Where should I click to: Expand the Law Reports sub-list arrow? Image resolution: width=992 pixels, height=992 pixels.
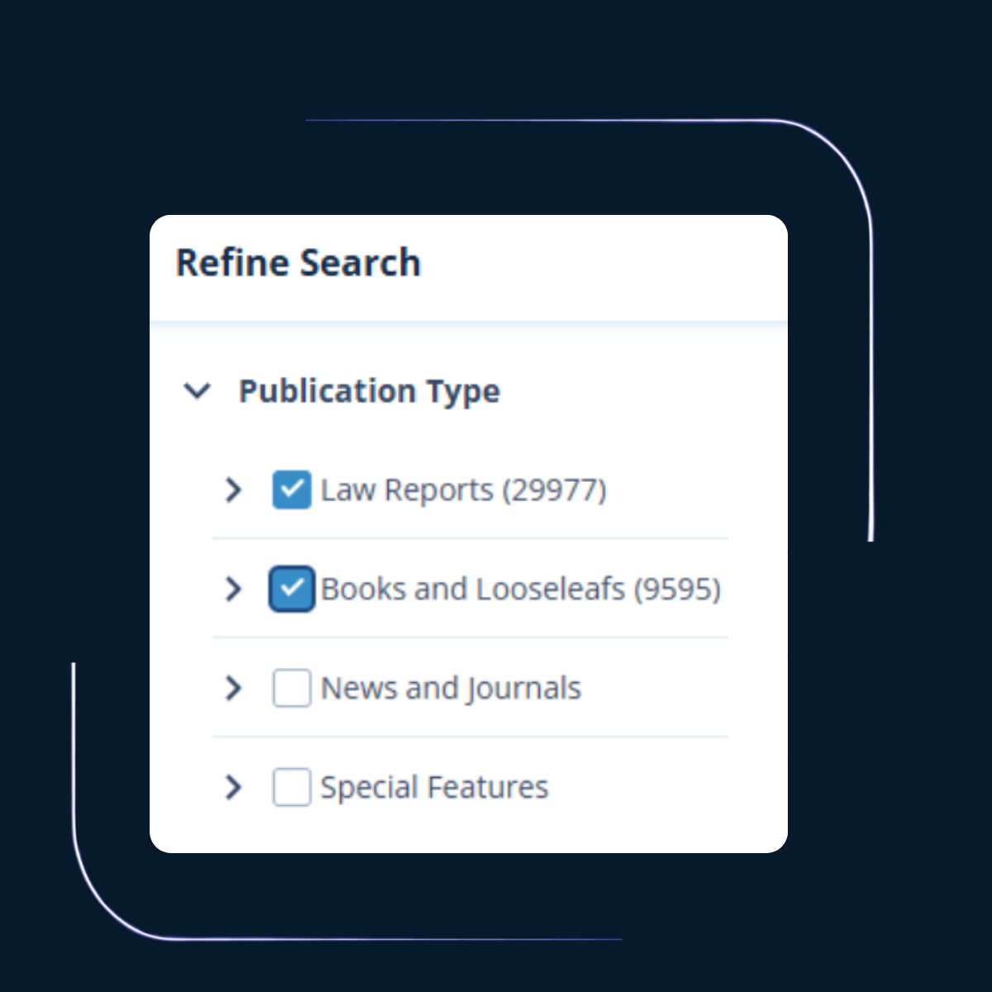point(233,490)
